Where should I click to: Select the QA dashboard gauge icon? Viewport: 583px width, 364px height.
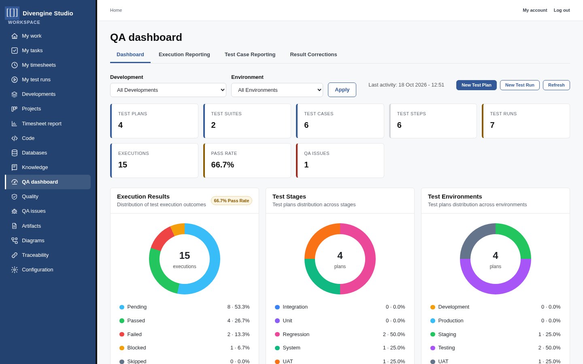[15, 182]
